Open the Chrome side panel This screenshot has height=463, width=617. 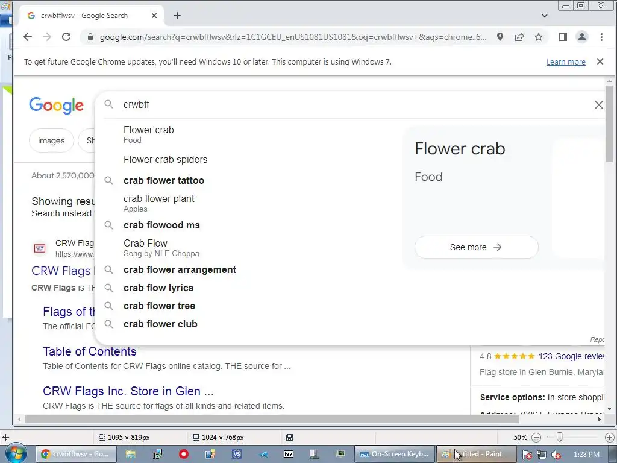point(563,37)
